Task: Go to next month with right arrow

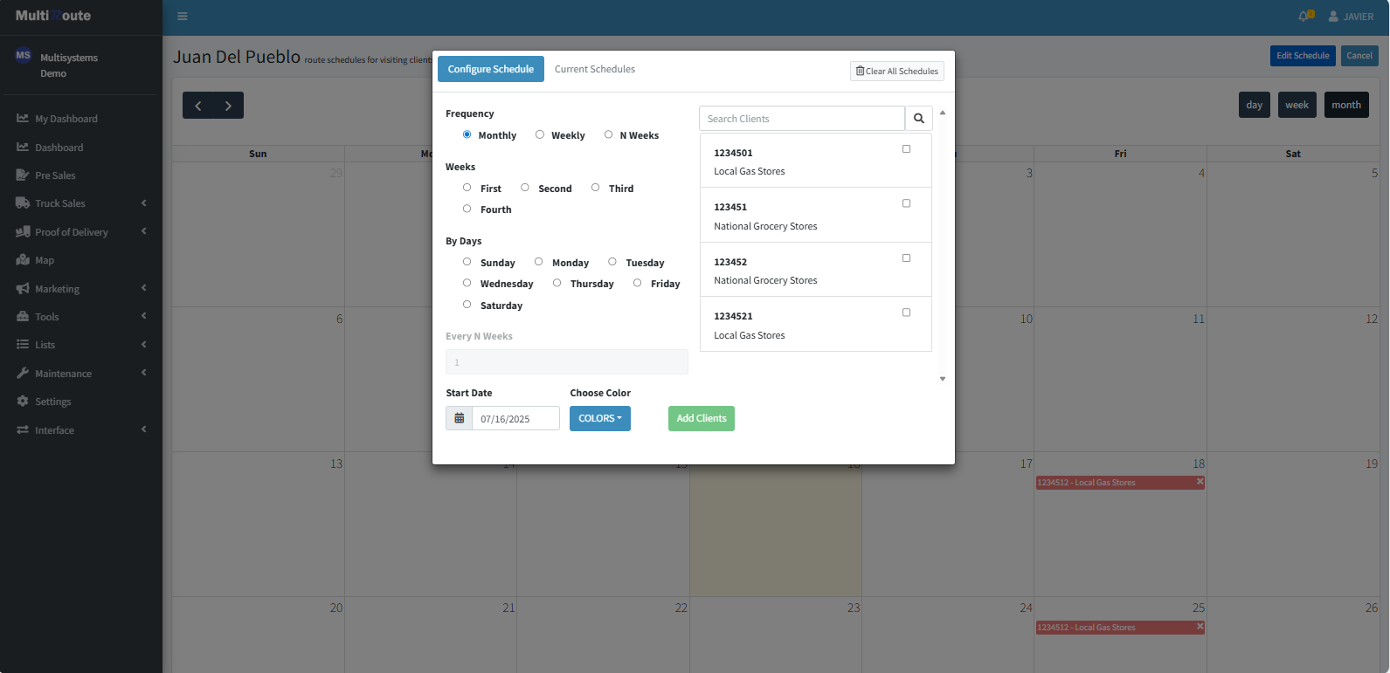Action: point(228,106)
